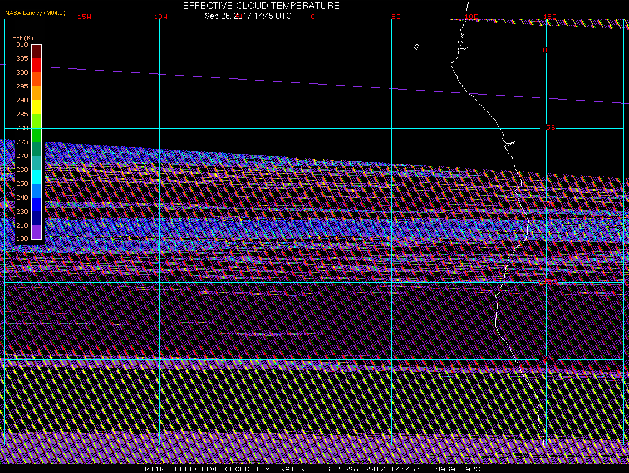This screenshot has height=473, width=629.
Task: Select the orange legend swatch below 295
Action: (x=37, y=93)
